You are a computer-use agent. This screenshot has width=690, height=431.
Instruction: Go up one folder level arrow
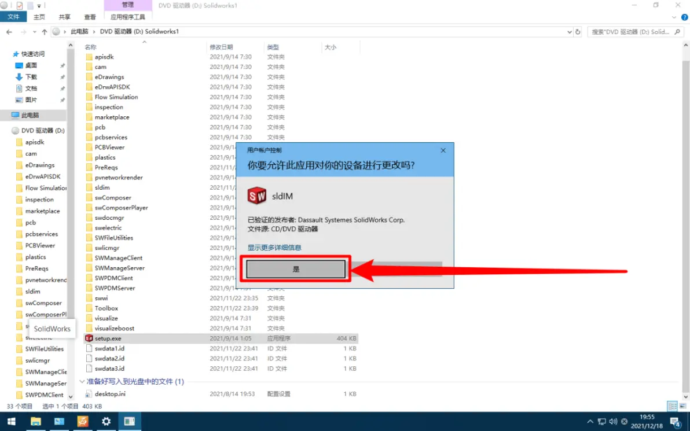[x=45, y=32]
